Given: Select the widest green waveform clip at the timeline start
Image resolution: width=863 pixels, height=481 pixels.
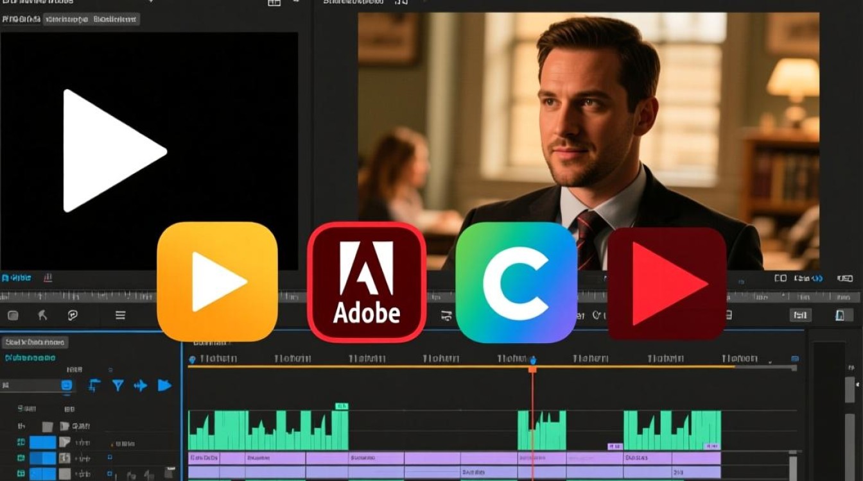Looking at the screenshot, I should (x=268, y=430).
